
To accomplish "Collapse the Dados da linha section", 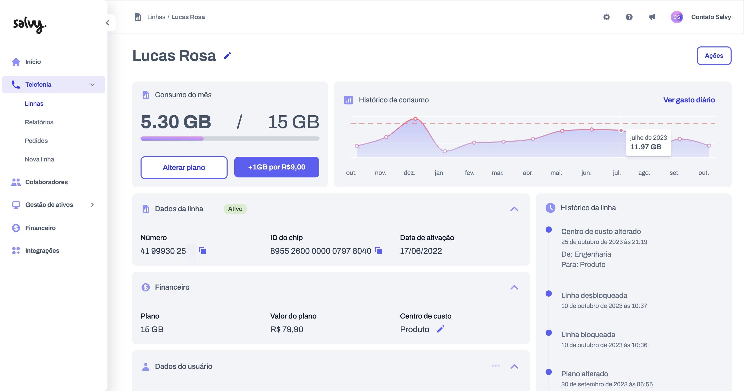I will coord(514,209).
